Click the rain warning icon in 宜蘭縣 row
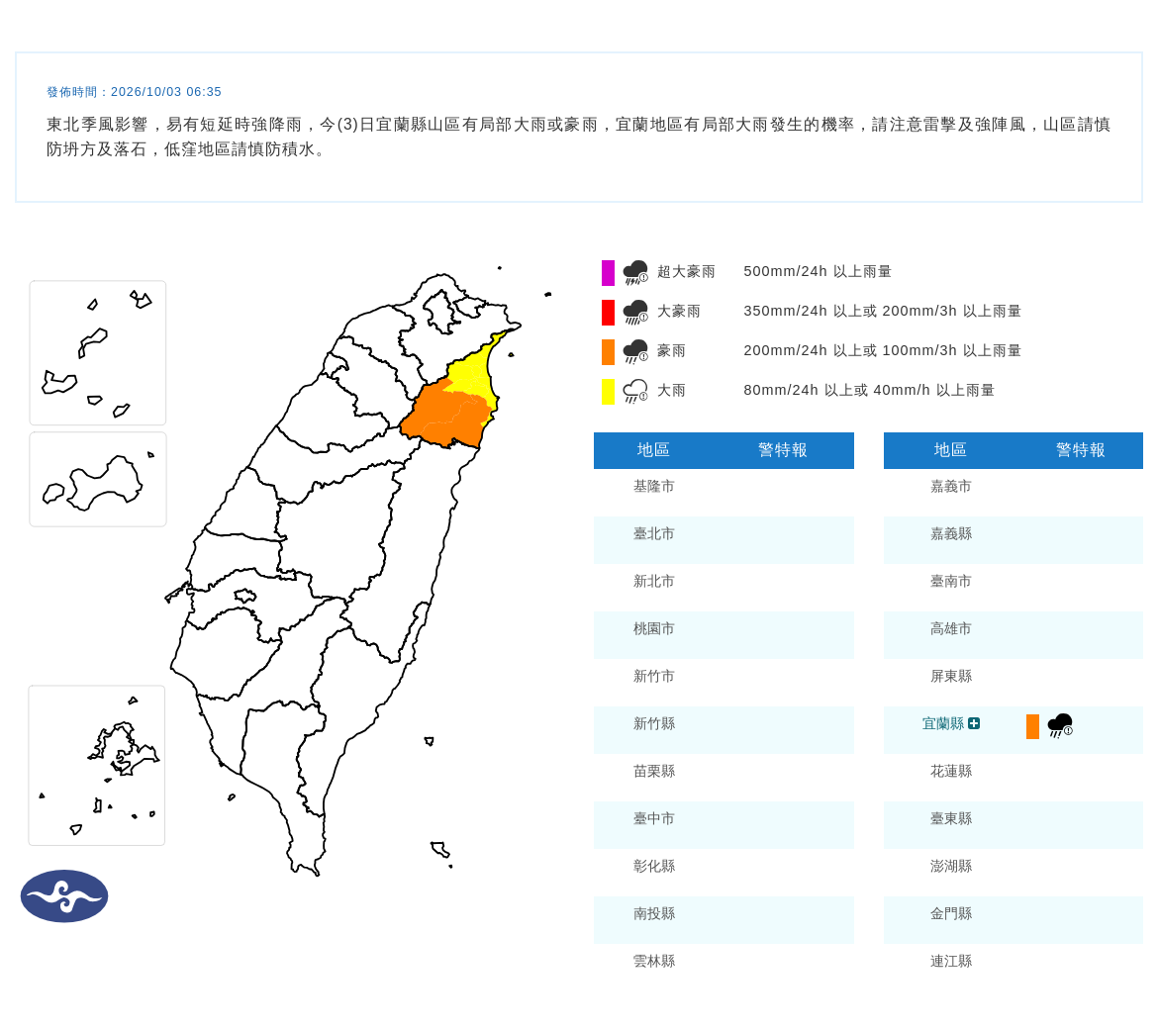 point(1061,725)
